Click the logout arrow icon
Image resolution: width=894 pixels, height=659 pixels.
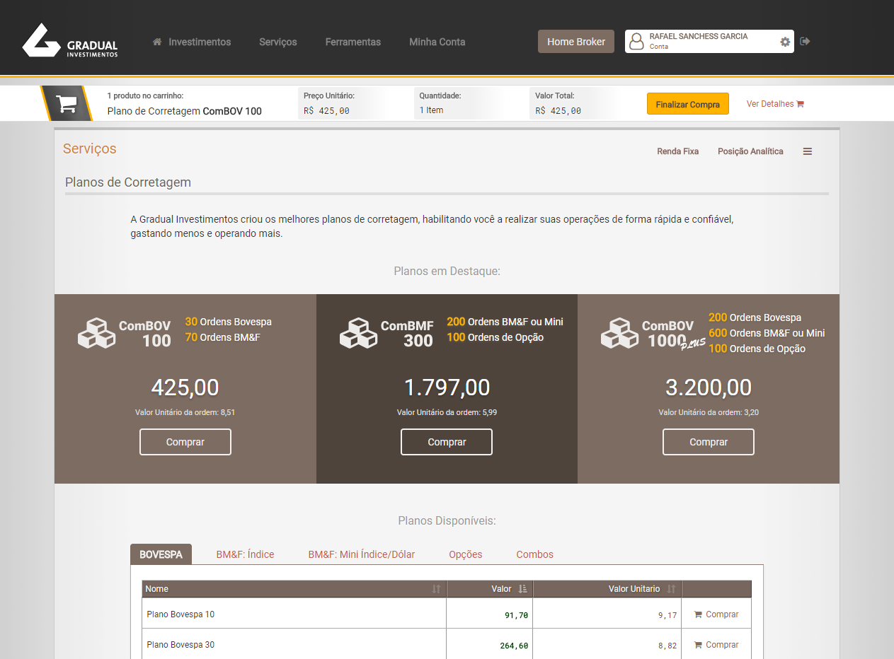coord(805,42)
